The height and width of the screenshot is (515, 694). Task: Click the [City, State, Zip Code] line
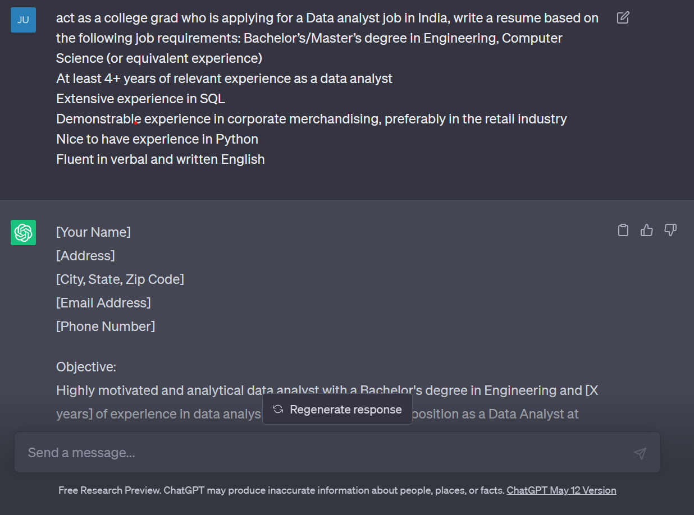pos(120,279)
